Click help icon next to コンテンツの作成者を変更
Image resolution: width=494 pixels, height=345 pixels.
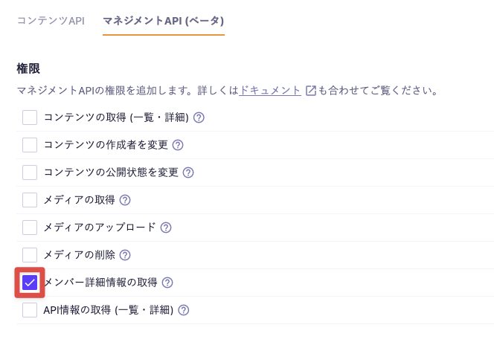[178, 145]
